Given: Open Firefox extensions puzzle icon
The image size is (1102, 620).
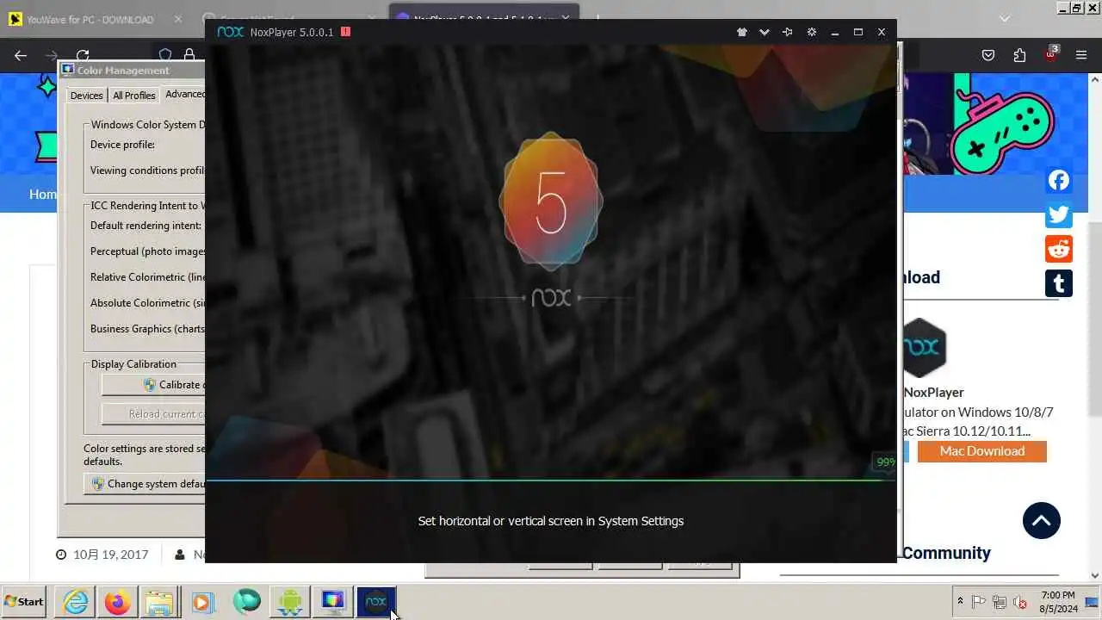Looking at the screenshot, I should click(1019, 55).
